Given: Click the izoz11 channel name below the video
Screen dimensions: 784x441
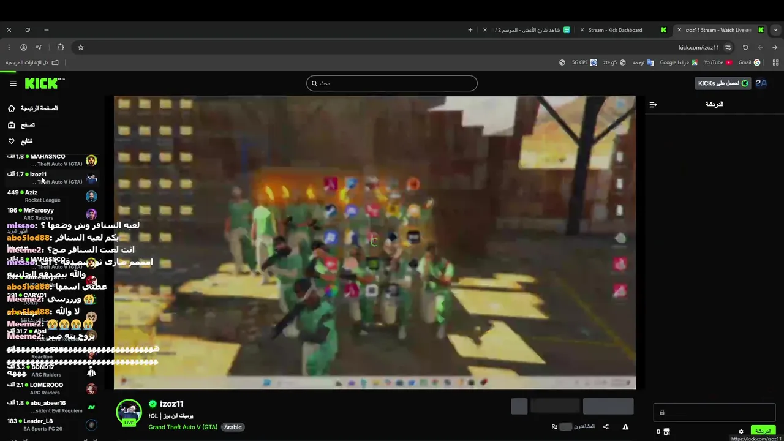Looking at the screenshot, I should [171, 404].
